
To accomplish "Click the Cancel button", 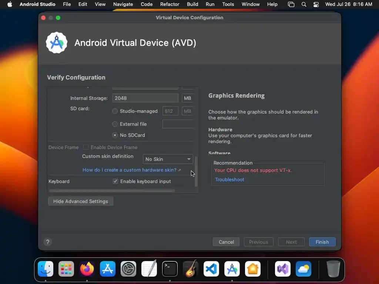I will [x=226, y=242].
